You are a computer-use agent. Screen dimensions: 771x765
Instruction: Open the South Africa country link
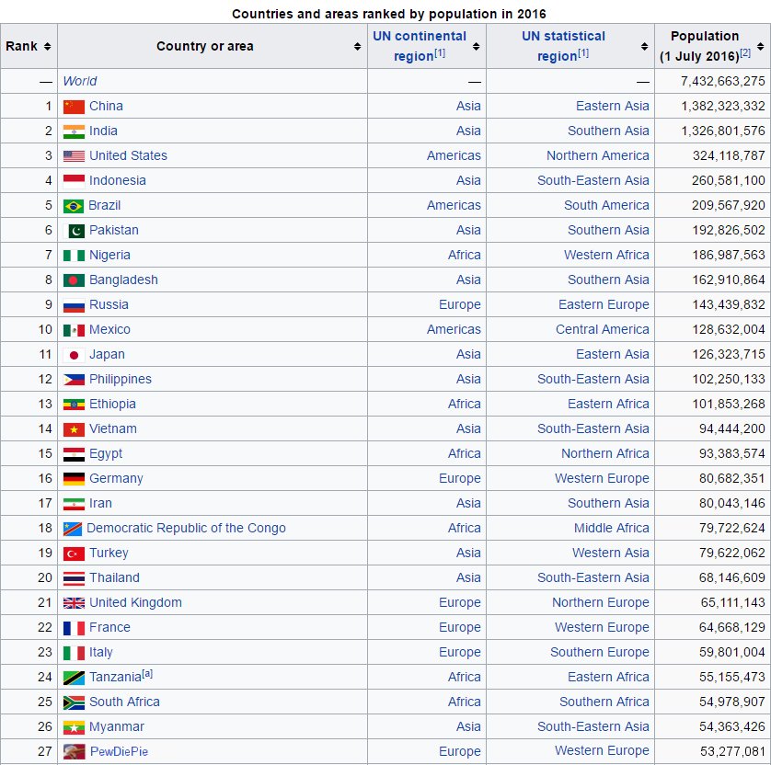click(124, 702)
